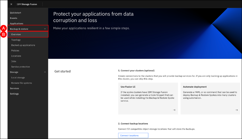The height and width of the screenshot is (139, 242).
Task: Collapse the Backup & restore section chevron
Action: pos(45,29)
